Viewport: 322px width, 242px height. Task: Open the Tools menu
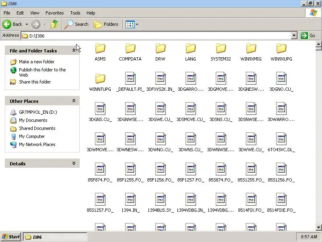(x=75, y=13)
